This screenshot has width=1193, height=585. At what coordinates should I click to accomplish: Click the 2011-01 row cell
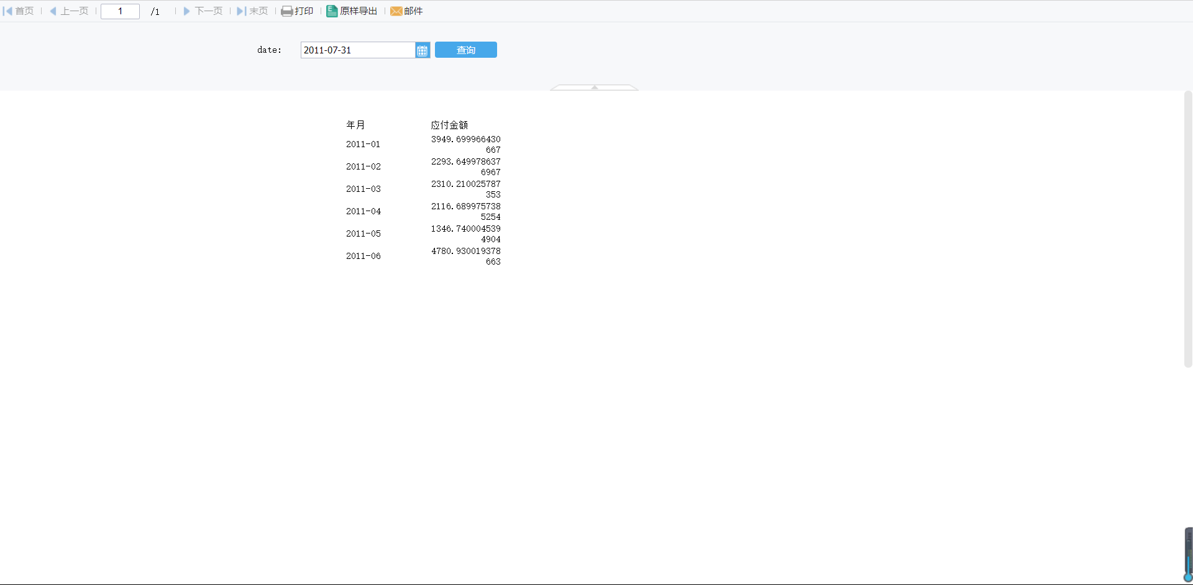(x=363, y=144)
